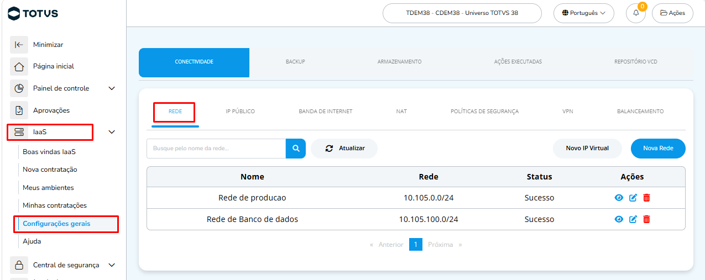
Task: Click the Minimizar sidebar collapse icon
Action: point(19,45)
